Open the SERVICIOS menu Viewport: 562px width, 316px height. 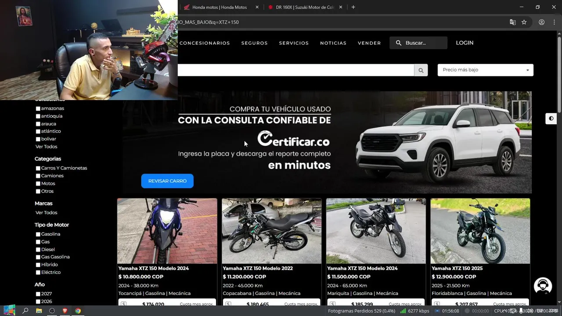(x=294, y=43)
